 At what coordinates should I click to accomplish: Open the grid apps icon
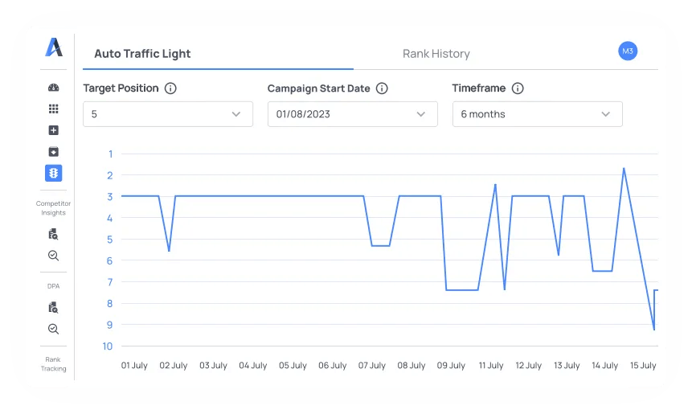[x=54, y=109]
